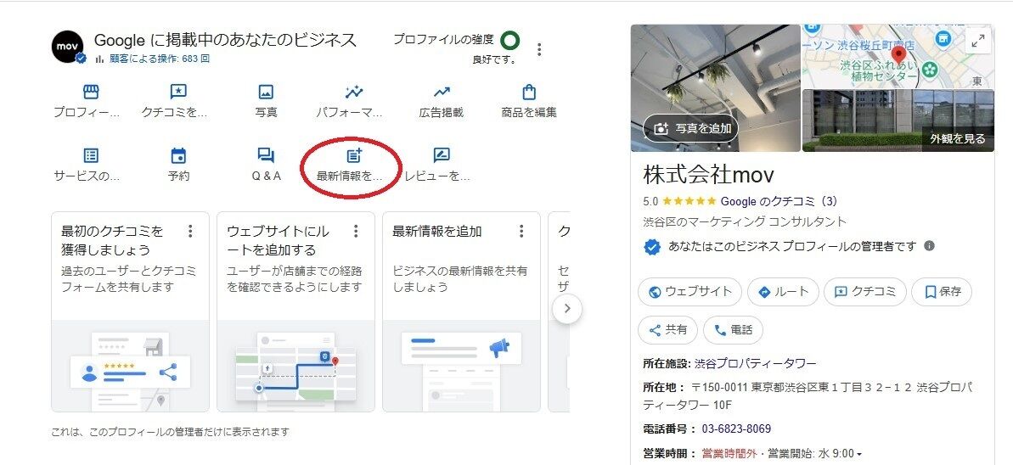
Task: Open the 渋谷プロパティータワー facility link
Action: click(755, 364)
